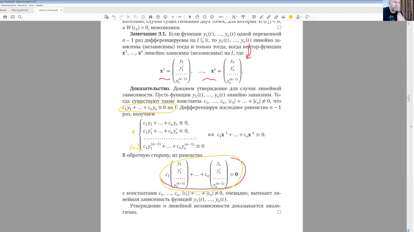Image resolution: width=414 pixels, height=232 pixels.
Task: Click the scrolling mode icon
Action: coord(243,17)
